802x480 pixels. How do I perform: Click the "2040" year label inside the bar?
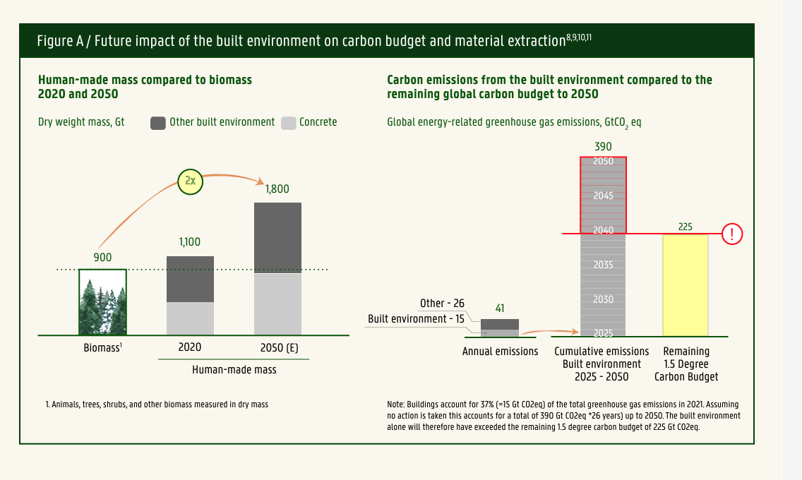coord(603,231)
